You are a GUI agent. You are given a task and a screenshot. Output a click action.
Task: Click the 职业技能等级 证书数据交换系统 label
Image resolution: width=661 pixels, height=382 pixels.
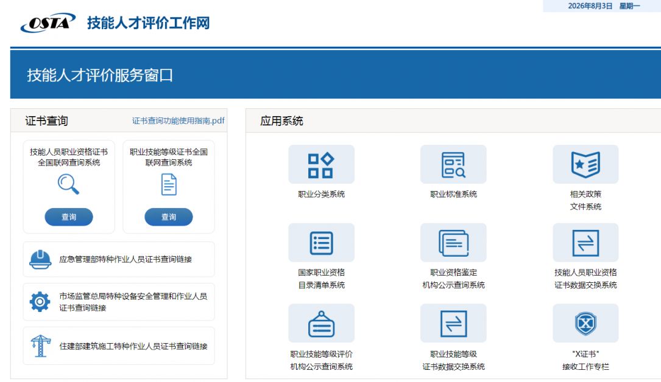tap(454, 360)
